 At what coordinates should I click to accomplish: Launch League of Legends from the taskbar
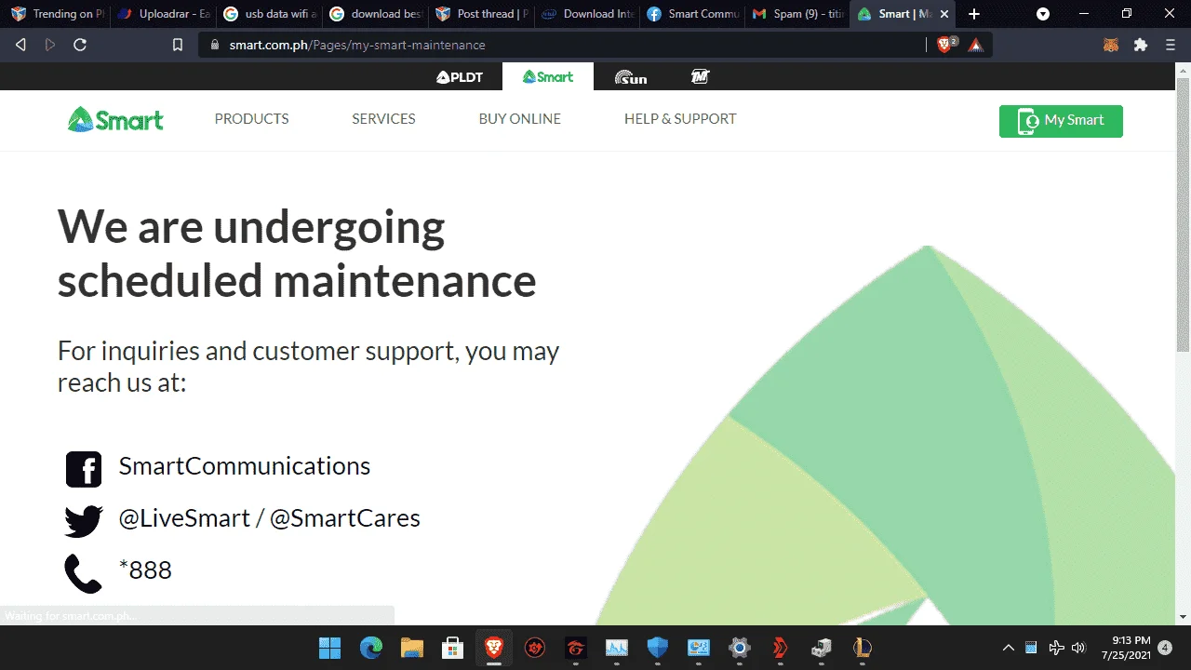click(x=863, y=648)
